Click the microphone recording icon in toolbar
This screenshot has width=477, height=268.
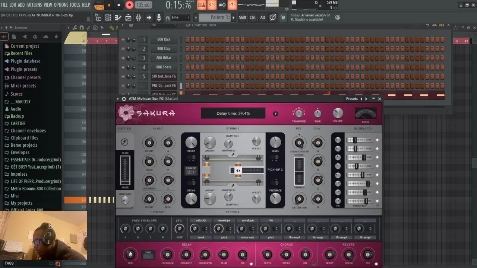click(x=159, y=17)
